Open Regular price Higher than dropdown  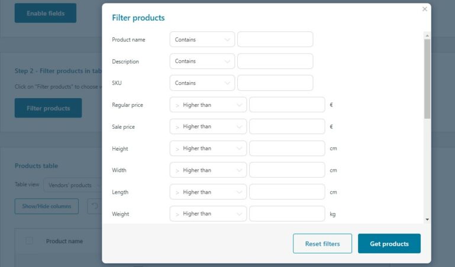coord(208,105)
